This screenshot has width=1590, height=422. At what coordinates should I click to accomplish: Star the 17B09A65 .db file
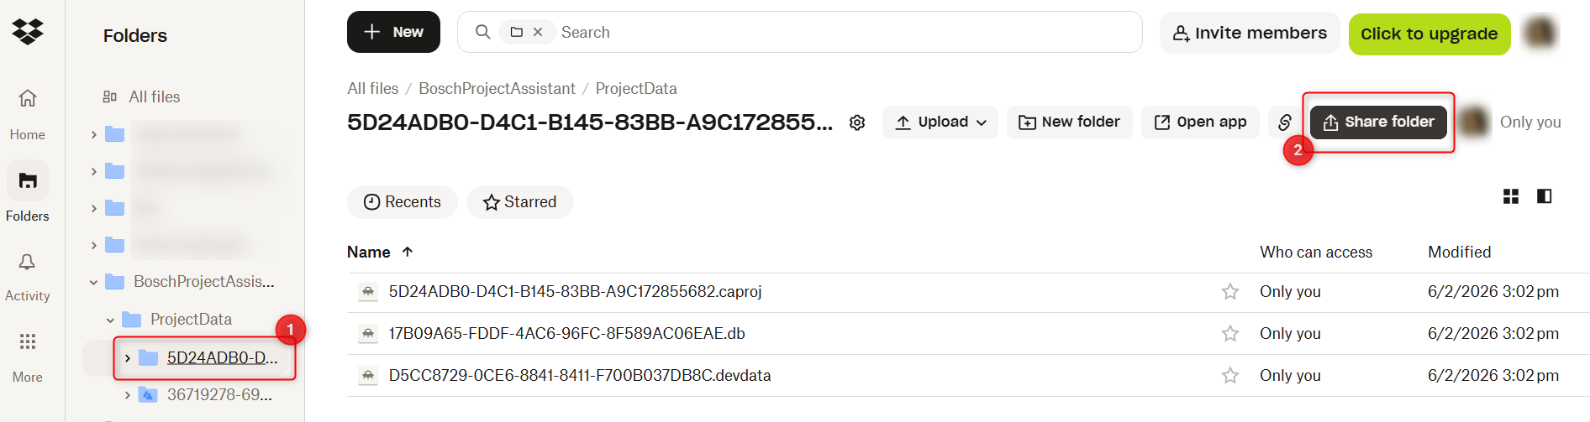[x=1230, y=334]
